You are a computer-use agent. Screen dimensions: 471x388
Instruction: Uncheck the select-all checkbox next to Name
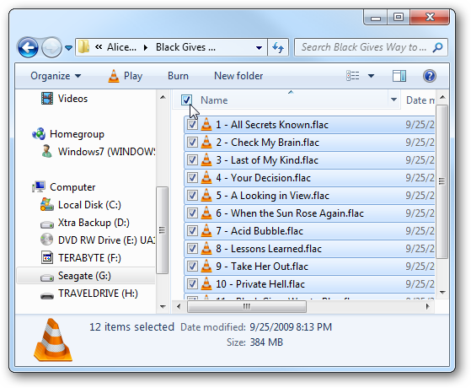coord(186,100)
